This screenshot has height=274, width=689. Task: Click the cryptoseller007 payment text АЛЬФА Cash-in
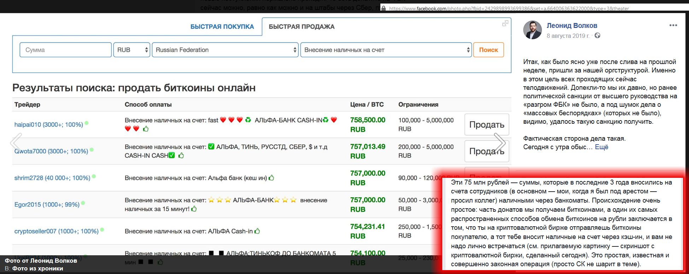(x=230, y=231)
